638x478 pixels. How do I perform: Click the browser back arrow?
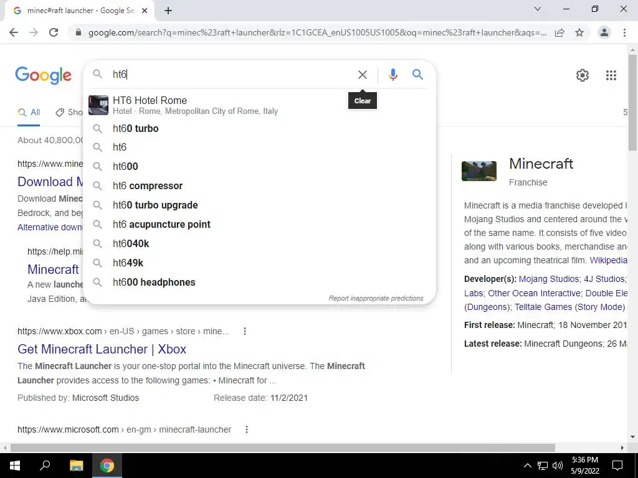14,32
